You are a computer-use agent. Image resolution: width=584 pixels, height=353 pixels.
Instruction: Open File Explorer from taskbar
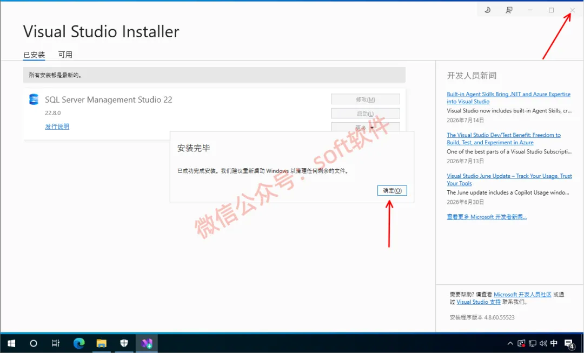pyautogui.click(x=101, y=343)
